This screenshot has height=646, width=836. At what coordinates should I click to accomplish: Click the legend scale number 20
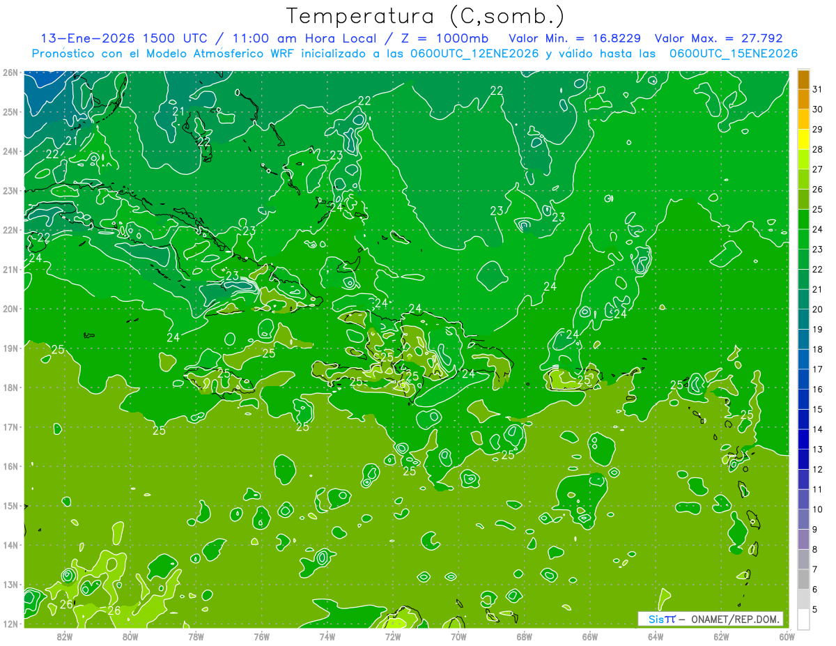click(818, 309)
